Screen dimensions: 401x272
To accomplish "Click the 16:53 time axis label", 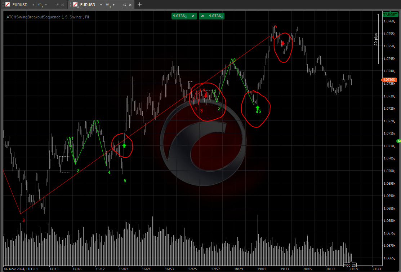I will 169,269.
